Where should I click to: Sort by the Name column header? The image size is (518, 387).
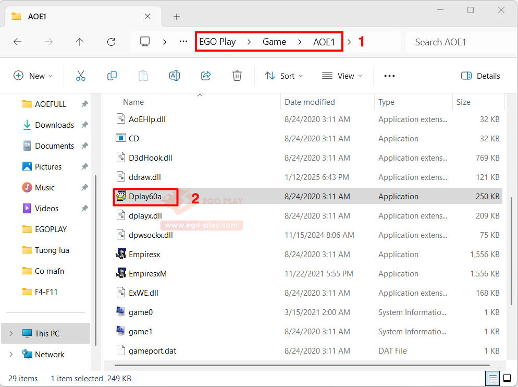(133, 102)
